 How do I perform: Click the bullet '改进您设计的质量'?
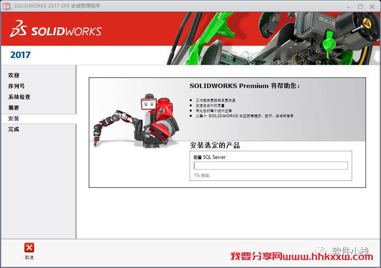click(x=210, y=106)
